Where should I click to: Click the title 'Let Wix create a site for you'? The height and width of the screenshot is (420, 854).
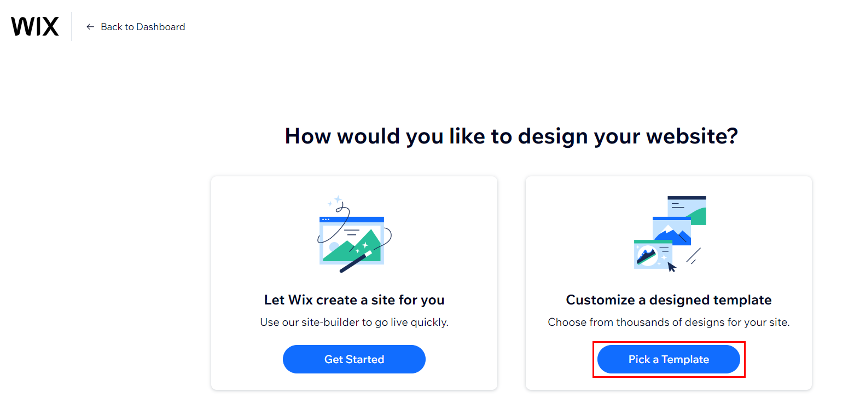[354, 300]
